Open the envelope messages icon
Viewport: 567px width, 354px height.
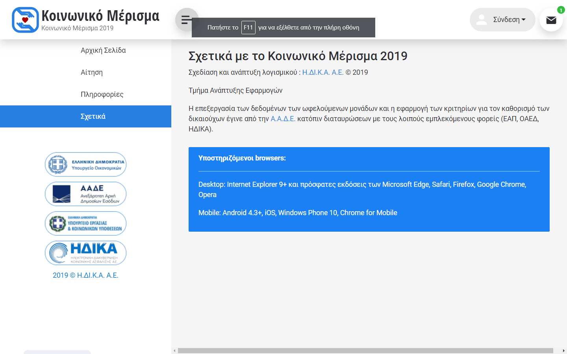pyautogui.click(x=551, y=20)
